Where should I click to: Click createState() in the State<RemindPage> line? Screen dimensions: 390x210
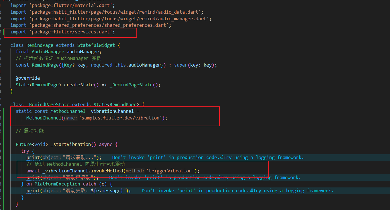pyautogui.click(x=81, y=85)
